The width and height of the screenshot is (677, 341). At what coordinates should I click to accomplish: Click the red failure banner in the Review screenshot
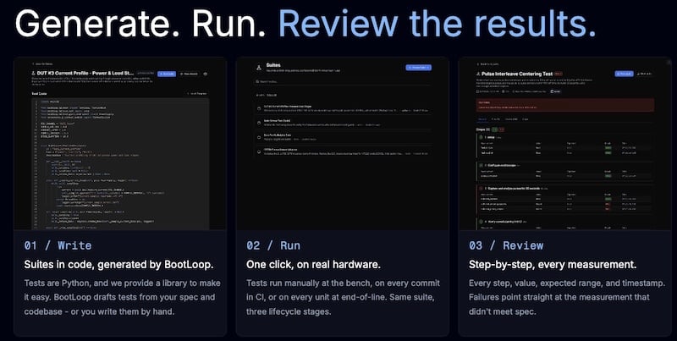(564, 105)
